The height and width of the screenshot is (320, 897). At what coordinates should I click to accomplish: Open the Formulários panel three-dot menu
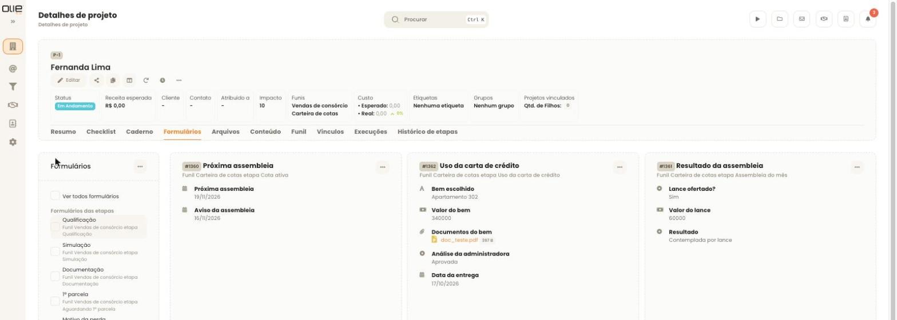[x=140, y=166]
